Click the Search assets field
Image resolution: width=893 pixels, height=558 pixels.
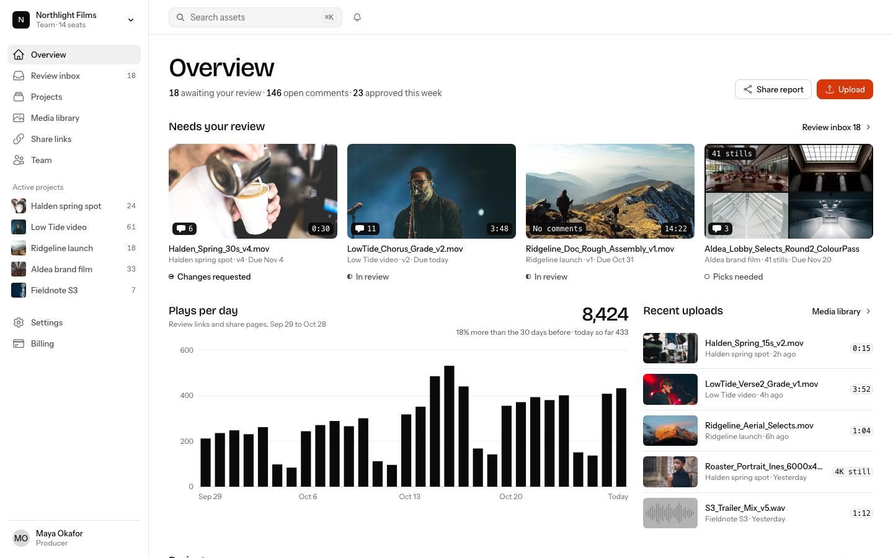(255, 17)
